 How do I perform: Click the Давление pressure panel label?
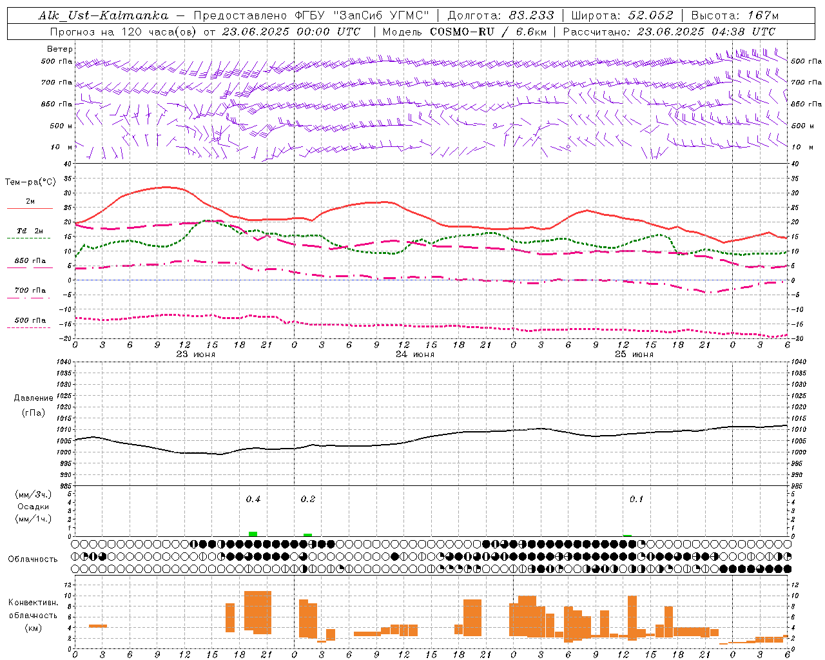(x=34, y=398)
